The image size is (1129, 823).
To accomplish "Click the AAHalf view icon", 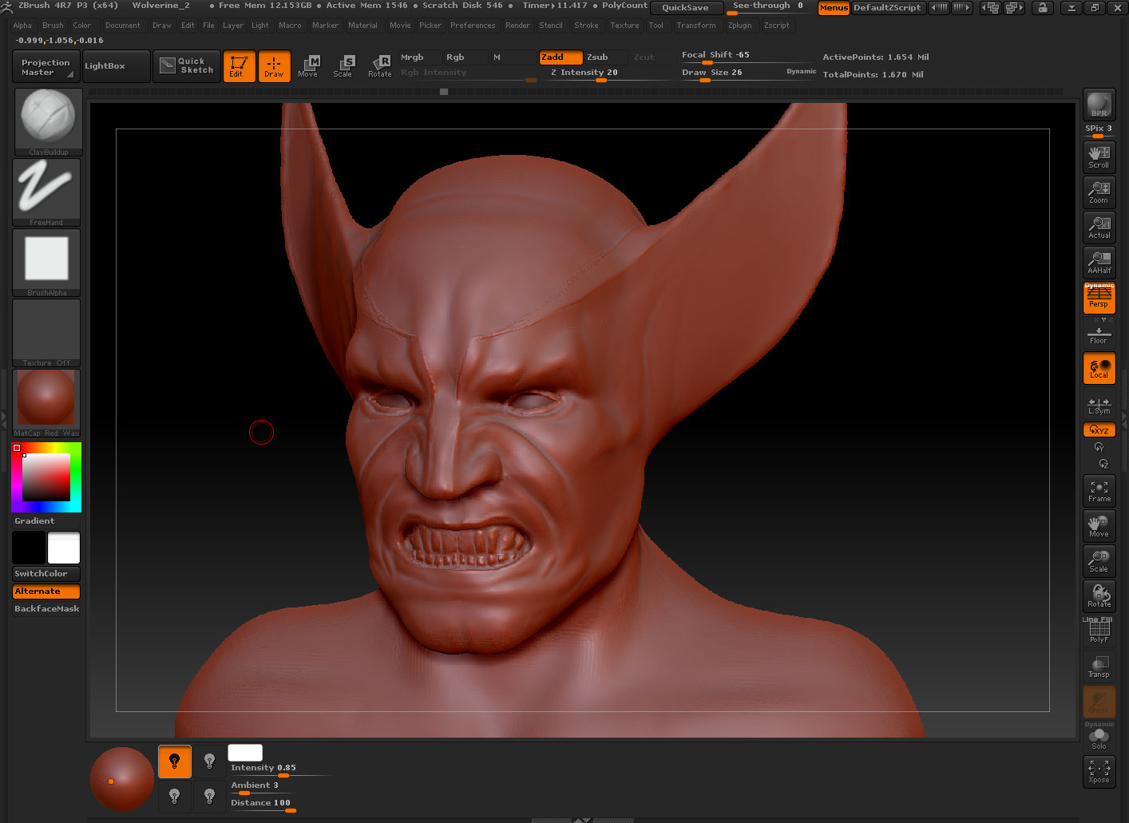I will (x=1099, y=262).
